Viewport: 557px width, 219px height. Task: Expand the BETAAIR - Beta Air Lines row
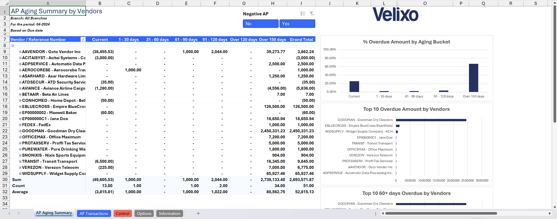point(20,94)
